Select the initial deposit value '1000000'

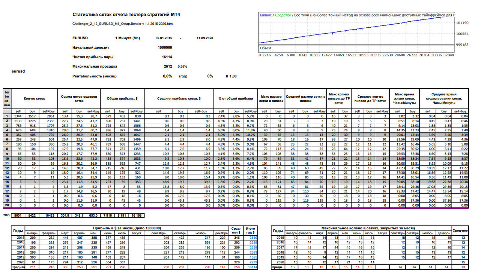(165, 48)
